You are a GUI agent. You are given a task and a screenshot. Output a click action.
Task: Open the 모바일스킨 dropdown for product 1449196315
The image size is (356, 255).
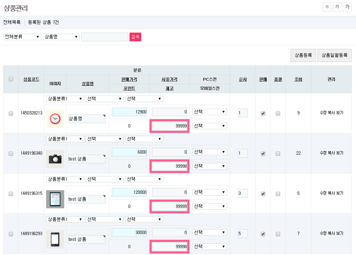click(x=209, y=206)
